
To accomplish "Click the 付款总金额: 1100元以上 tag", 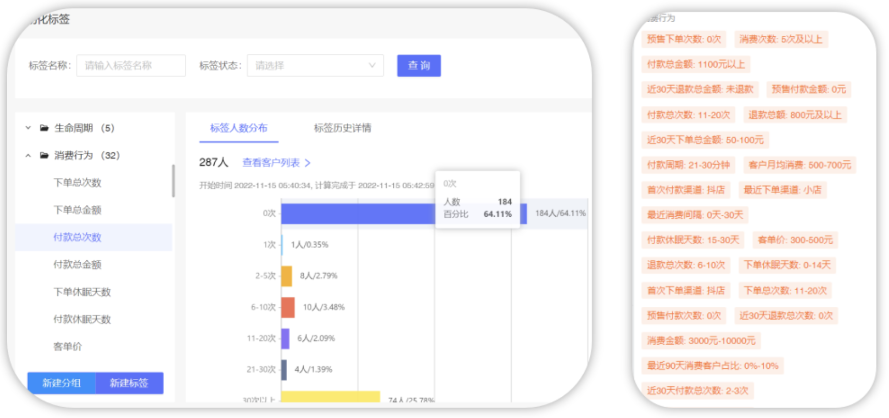I will tap(696, 64).
